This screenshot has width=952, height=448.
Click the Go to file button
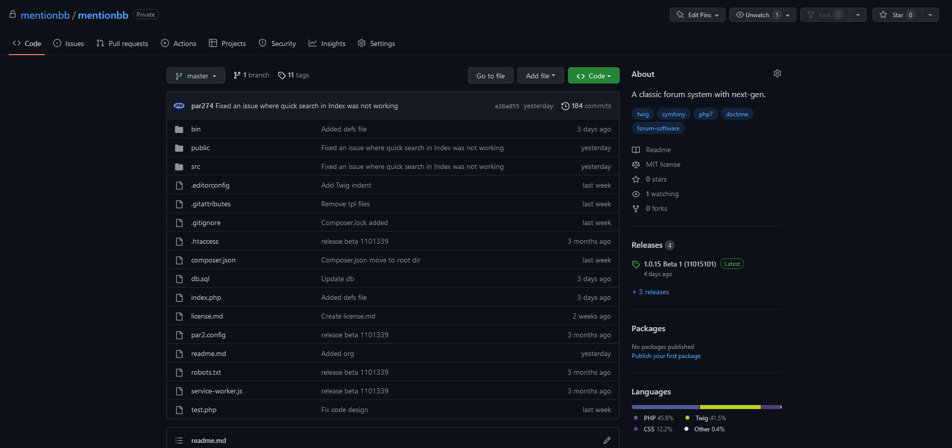491,75
